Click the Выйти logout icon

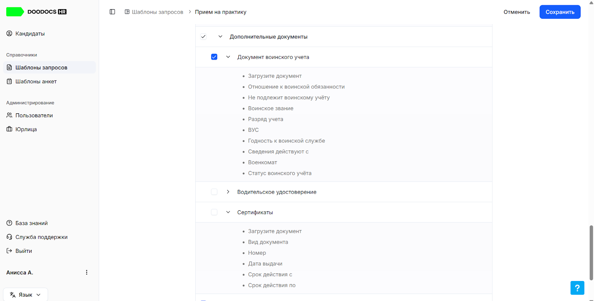tap(9, 251)
